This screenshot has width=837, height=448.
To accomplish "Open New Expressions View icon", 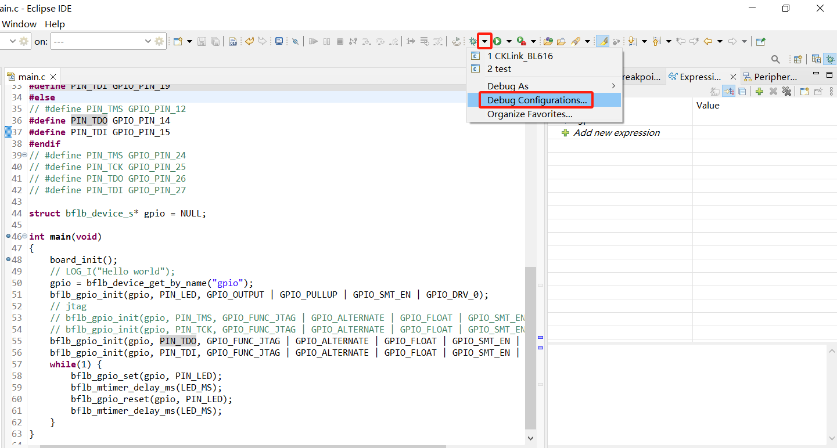I will [x=804, y=91].
